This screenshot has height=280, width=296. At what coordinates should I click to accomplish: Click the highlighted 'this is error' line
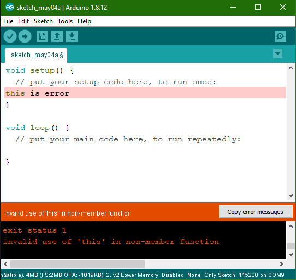[x=145, y=93]
